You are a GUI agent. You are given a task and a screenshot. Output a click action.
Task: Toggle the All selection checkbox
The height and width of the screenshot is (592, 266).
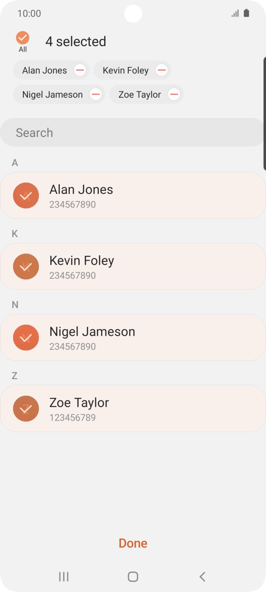click(x=22, y=38)
